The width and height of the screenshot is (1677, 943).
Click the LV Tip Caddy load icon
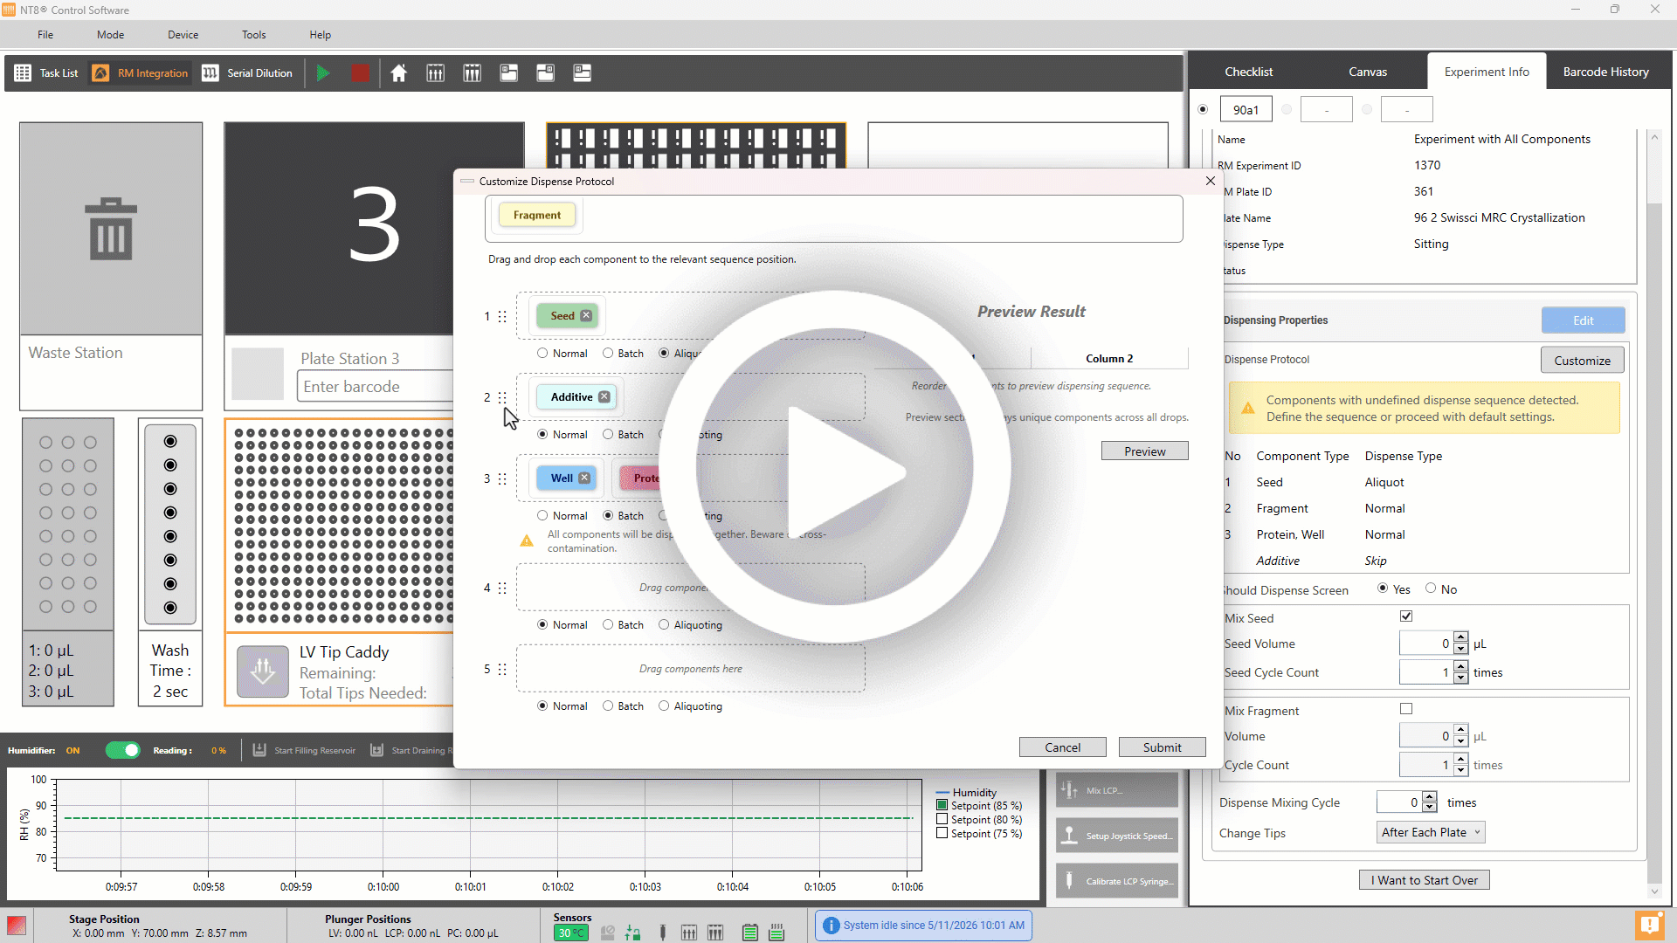tap(263, 671)
